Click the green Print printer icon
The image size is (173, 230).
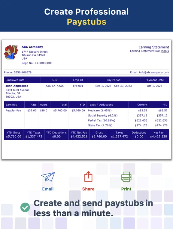pos(126,177)
